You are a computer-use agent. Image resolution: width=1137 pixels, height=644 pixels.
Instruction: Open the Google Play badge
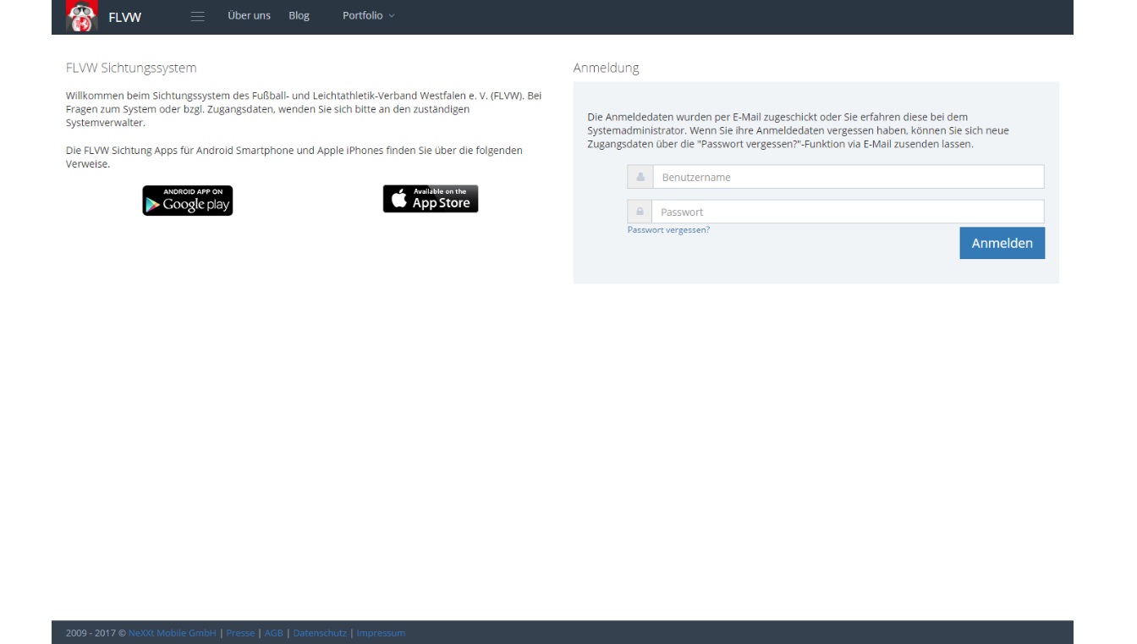pos(188,201)
